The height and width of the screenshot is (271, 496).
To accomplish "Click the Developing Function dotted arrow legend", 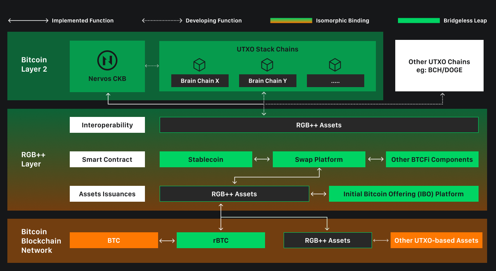I will [x=162, y=21].
